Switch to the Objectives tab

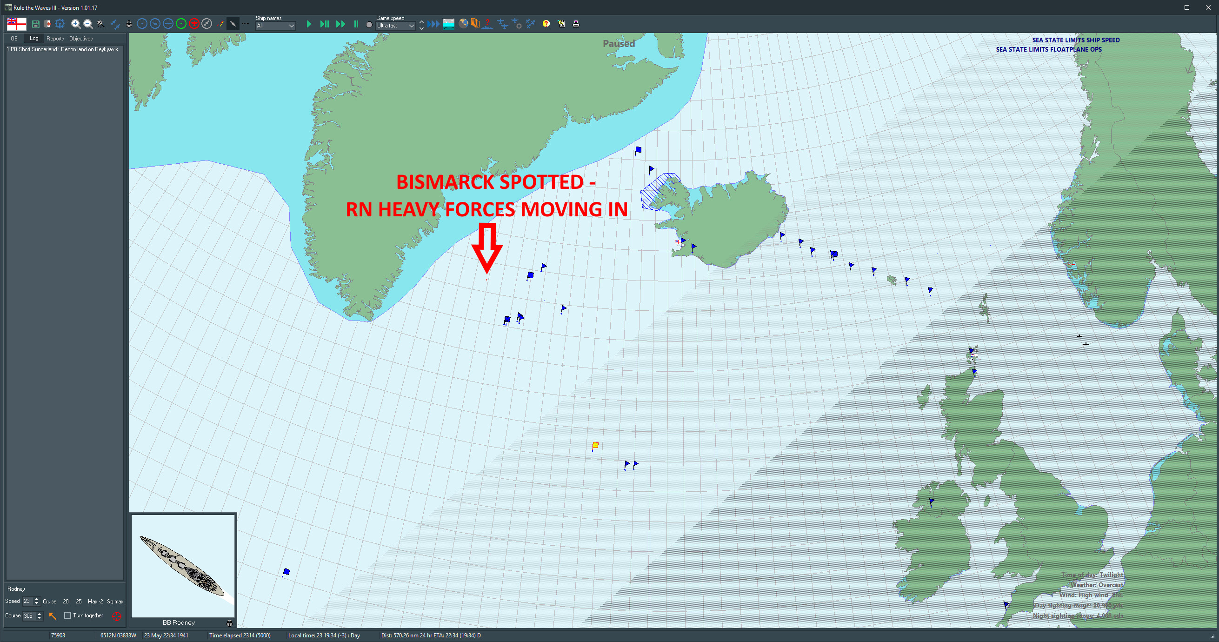click(81, 39)
